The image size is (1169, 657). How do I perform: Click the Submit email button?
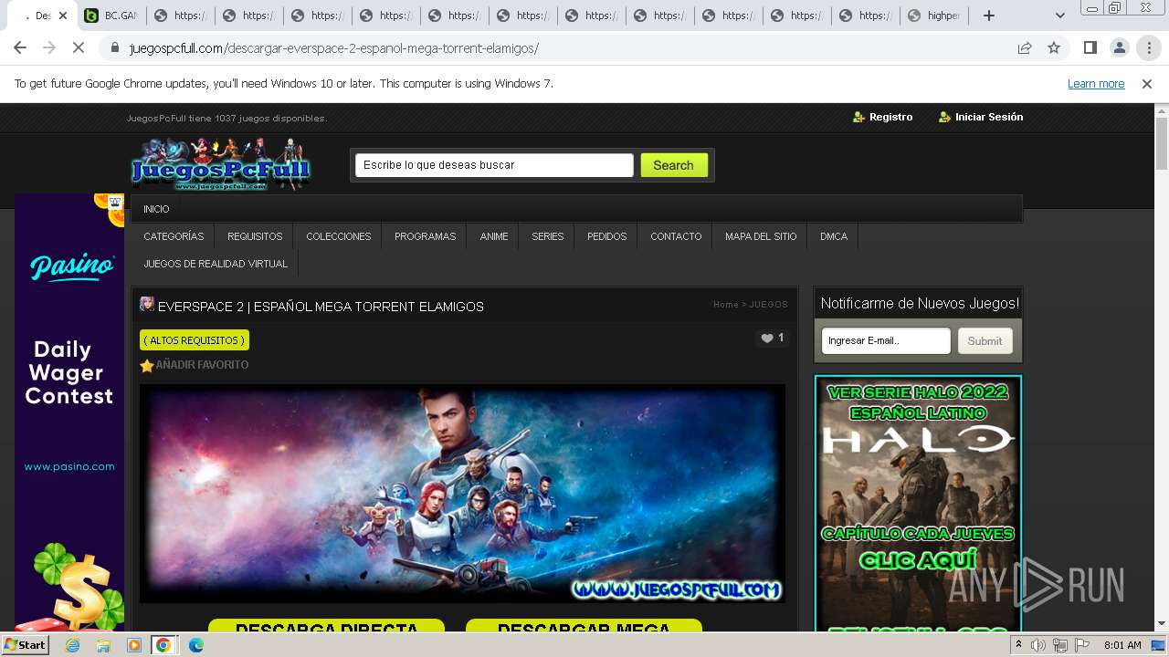point(985,340)
